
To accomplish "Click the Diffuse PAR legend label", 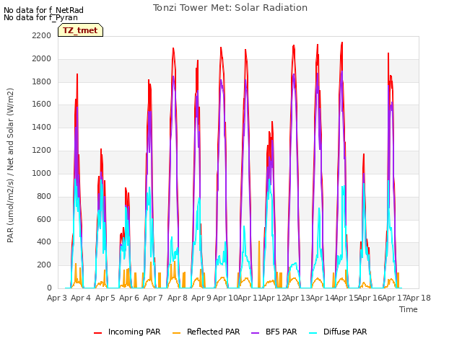I will [345, 332].
